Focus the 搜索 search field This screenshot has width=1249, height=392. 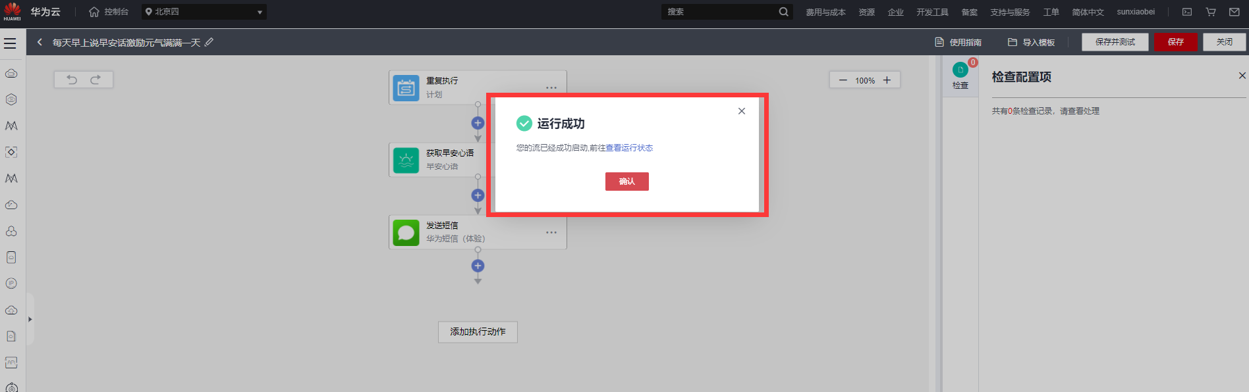(x=718, y=12)
